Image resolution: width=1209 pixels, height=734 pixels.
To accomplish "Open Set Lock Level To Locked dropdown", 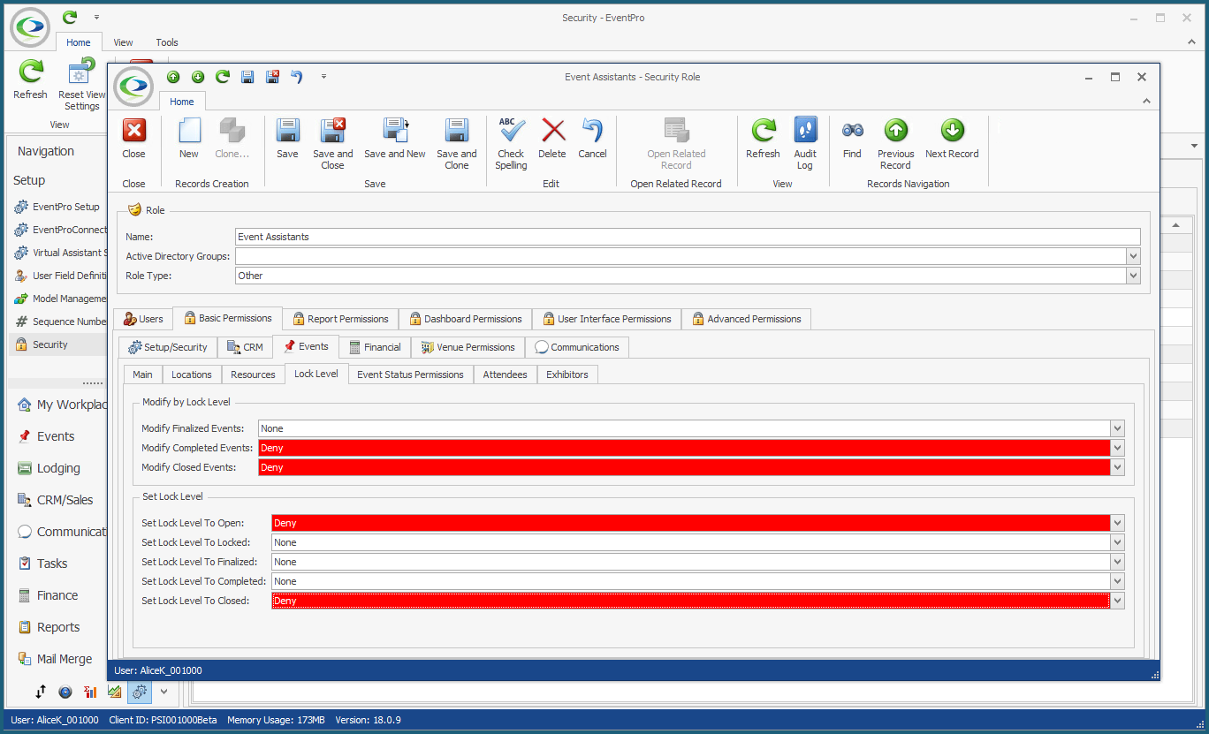I will click(x=1117, y=542).
